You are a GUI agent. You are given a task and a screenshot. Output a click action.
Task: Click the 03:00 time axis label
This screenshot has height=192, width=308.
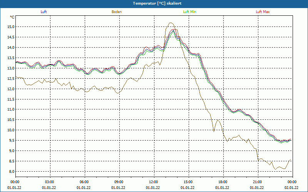[50, 182]
